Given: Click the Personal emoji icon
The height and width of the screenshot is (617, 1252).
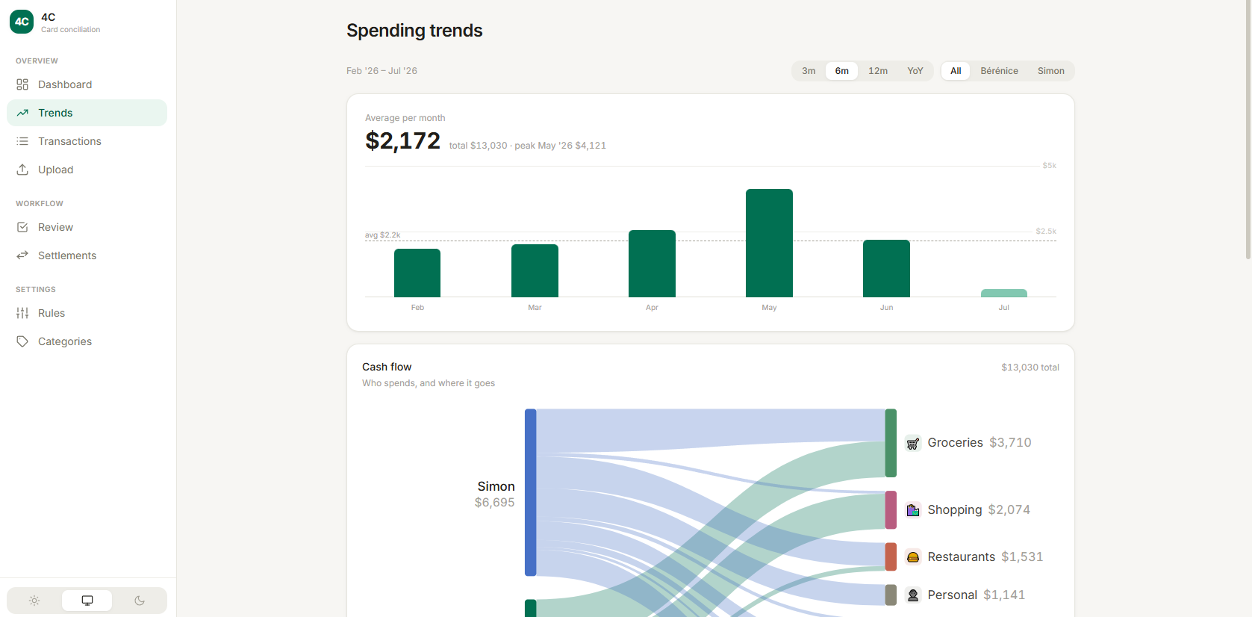Looking at the screenshot, I should coord(913,595).
